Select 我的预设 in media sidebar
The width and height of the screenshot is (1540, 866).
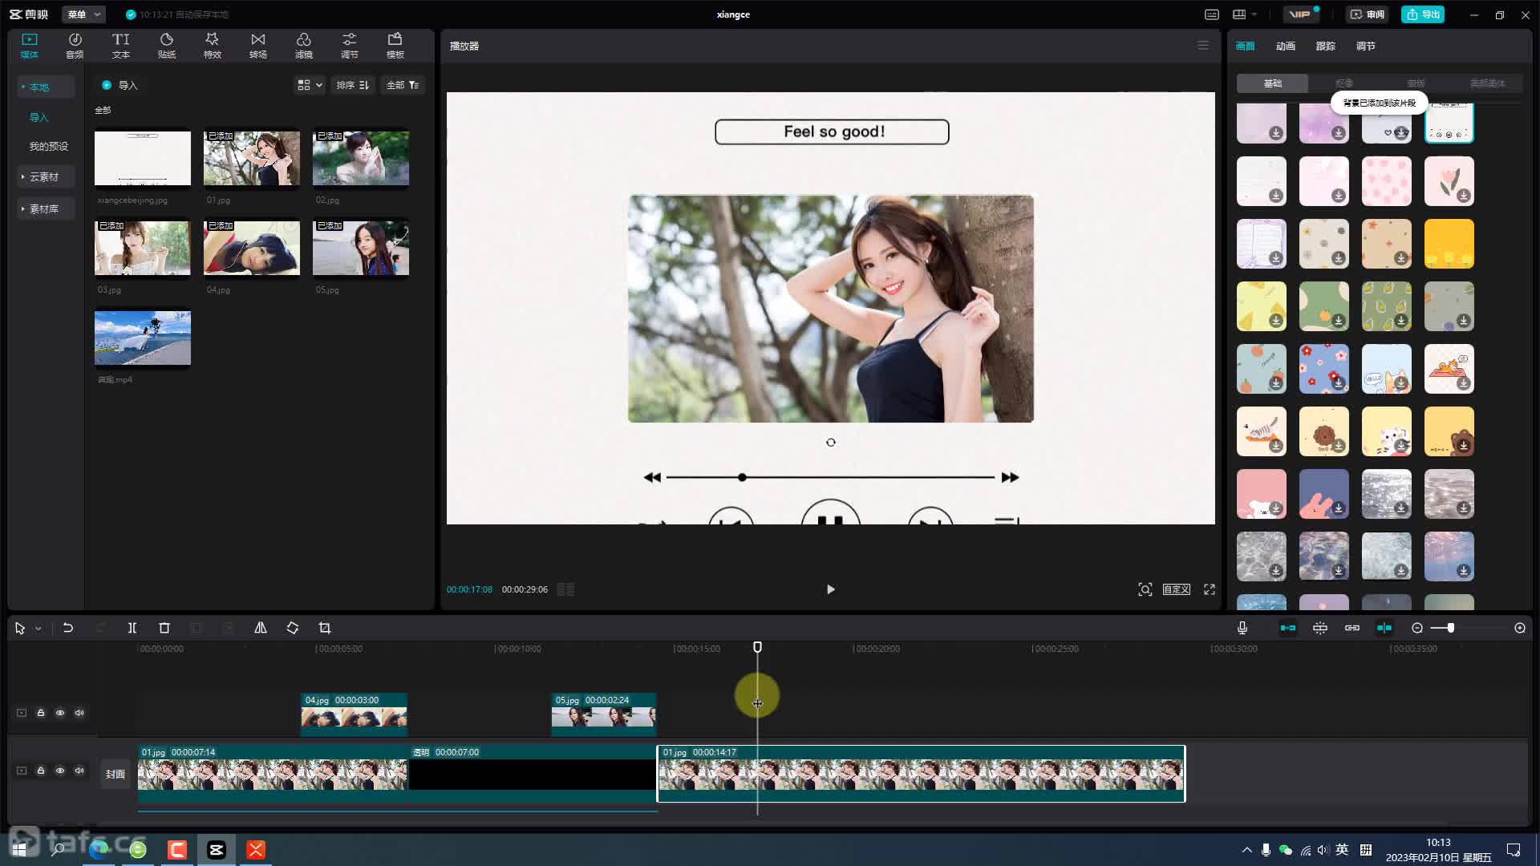click(49, 146)
